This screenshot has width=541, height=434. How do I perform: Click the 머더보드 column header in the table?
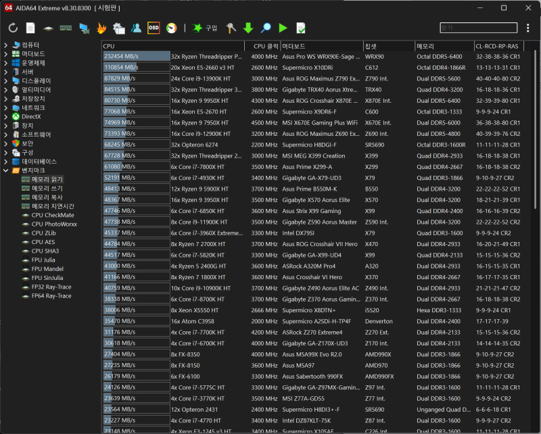pyautogui.click(x=322, y=46)
